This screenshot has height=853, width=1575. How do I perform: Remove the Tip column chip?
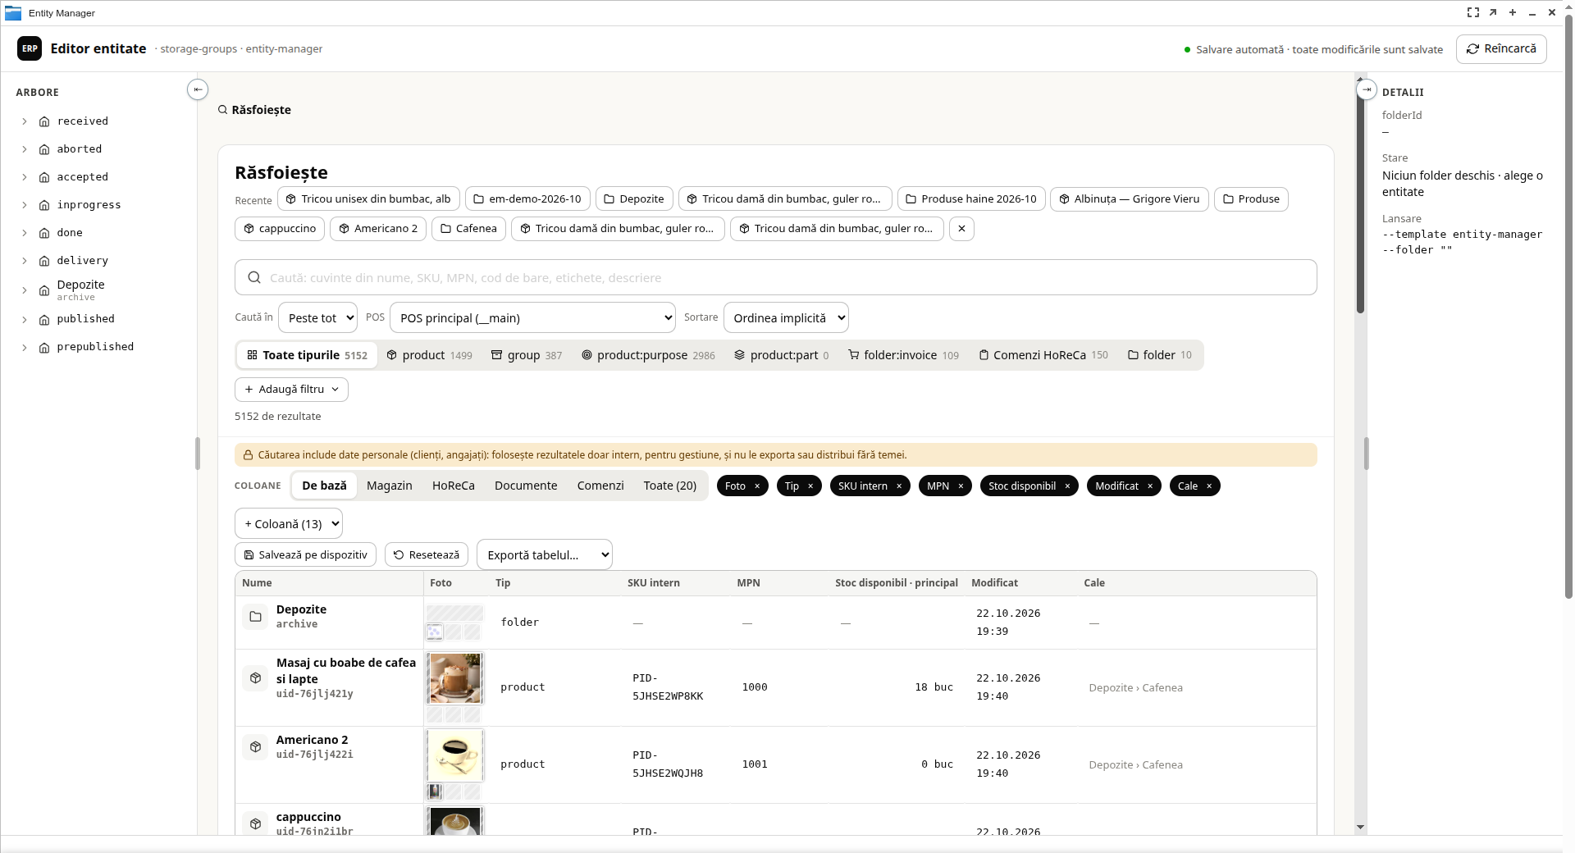coord(810,486)
